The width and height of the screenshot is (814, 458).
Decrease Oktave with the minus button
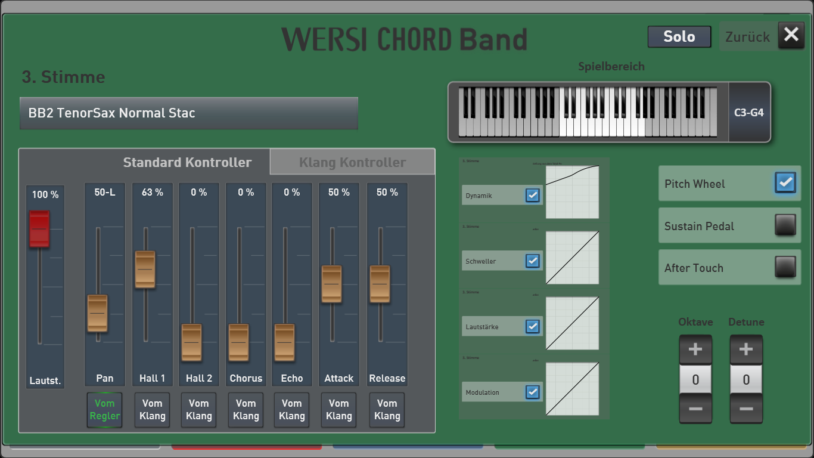(x=695, y=409)
